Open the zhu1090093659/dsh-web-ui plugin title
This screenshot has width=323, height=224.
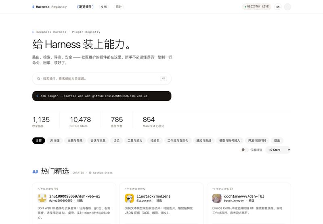(75, 196)
